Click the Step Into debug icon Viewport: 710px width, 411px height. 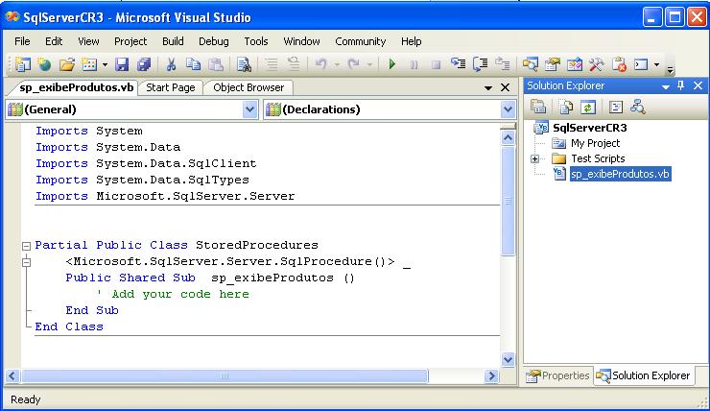pos(459,64)
